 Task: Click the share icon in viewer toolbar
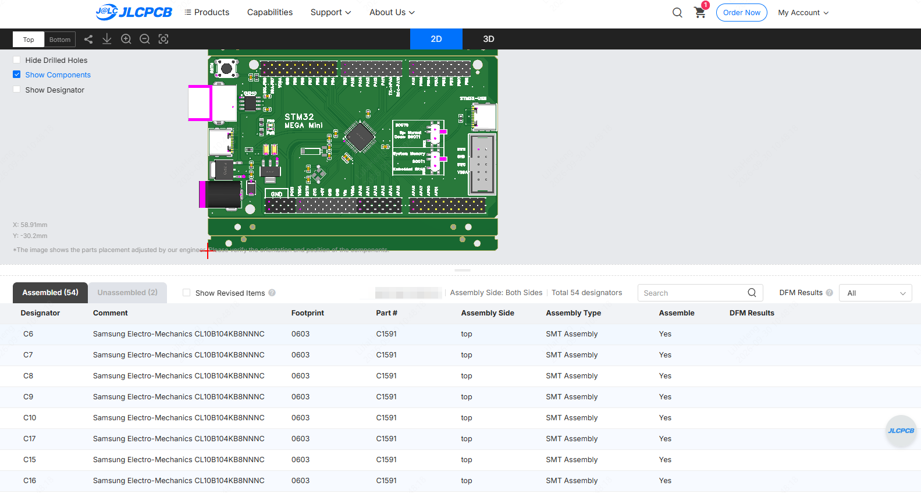click(88, 39)
